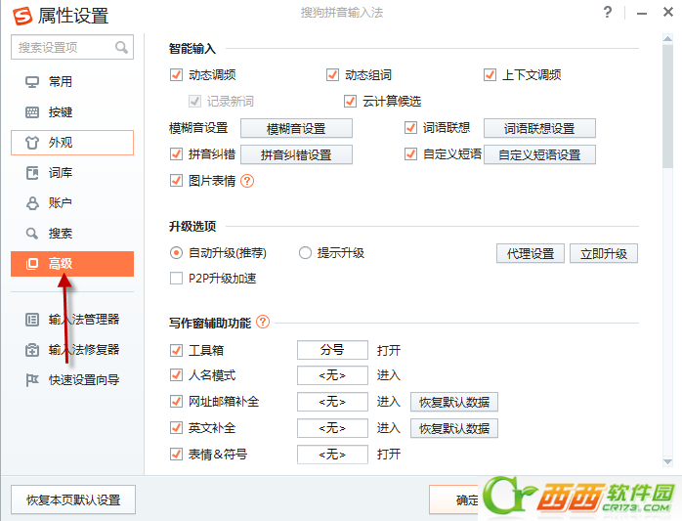This screenshot has width=682, height=521.
Task: Toggle the 网址邮箱补全 checkbox
Action: [176, 402]
